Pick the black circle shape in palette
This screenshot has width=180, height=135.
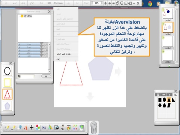(x=164, y=100)
